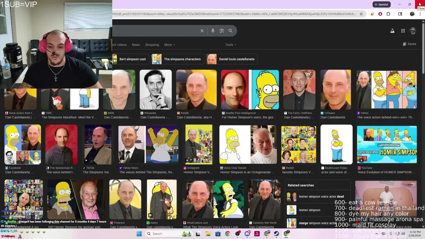Expand the Tools dropdown
Viewport: 425px width, 239px height.
click(x=231, y=45)
